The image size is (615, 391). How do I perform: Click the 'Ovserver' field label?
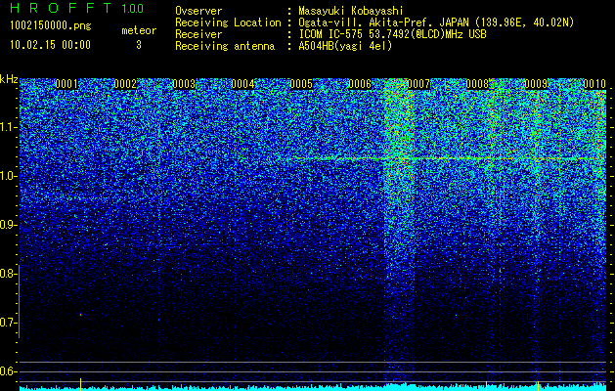tap(198, 11)
